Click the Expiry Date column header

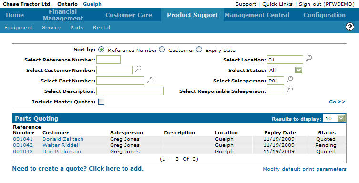pyautogui.click(x=280, y=132)
